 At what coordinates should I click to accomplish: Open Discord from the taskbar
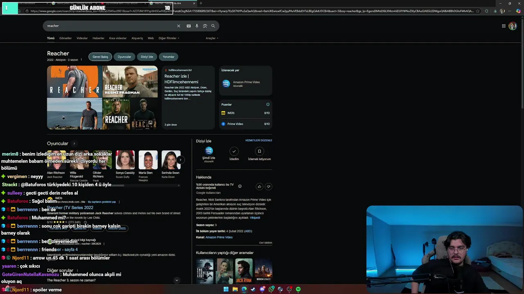click(262, 289)
